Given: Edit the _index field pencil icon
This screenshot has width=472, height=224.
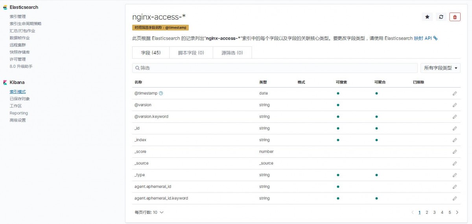Looking at the screenshot, I should click(x=455, y=140).
